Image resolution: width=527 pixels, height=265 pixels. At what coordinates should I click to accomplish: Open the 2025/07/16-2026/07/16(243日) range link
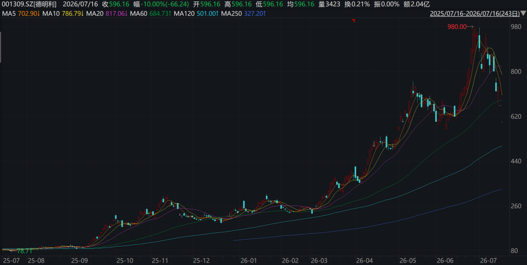click(x=475, y=14)
